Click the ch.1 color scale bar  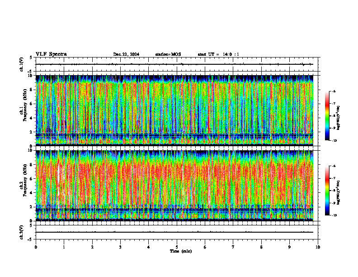(327, 116)
